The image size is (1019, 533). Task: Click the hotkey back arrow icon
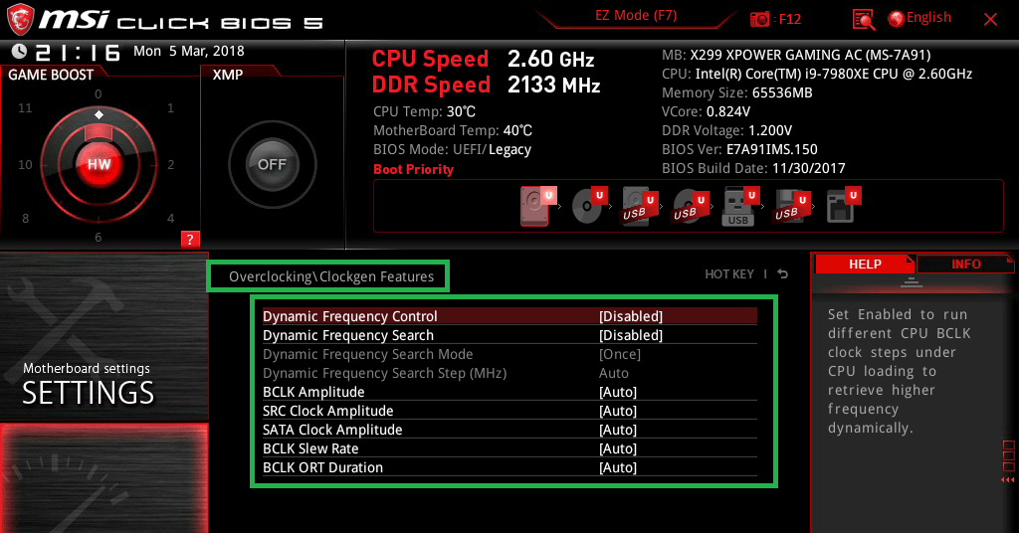click(783, 274)
